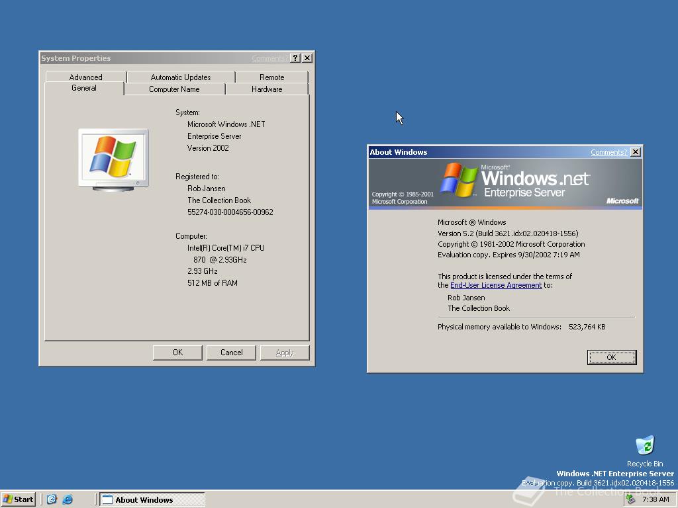
Task: Click 'Version 2002' text
Action: tap(208, 148)
